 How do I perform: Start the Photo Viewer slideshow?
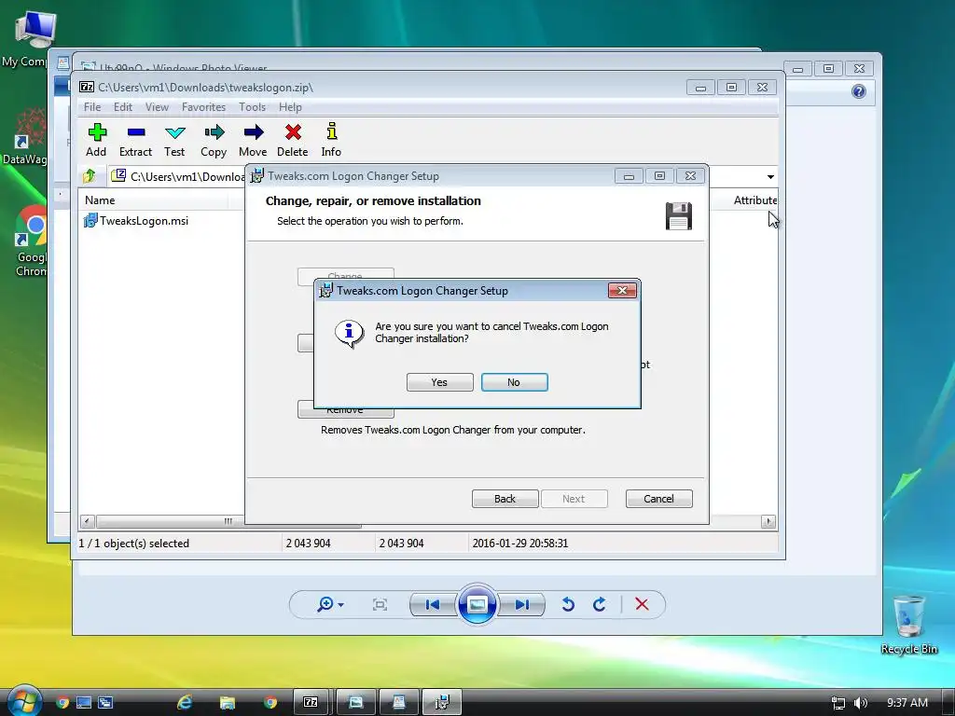(477, 604)
